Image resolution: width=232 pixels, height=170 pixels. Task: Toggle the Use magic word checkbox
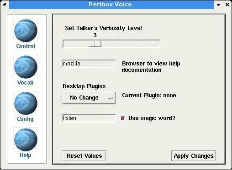tap(123, 118)
